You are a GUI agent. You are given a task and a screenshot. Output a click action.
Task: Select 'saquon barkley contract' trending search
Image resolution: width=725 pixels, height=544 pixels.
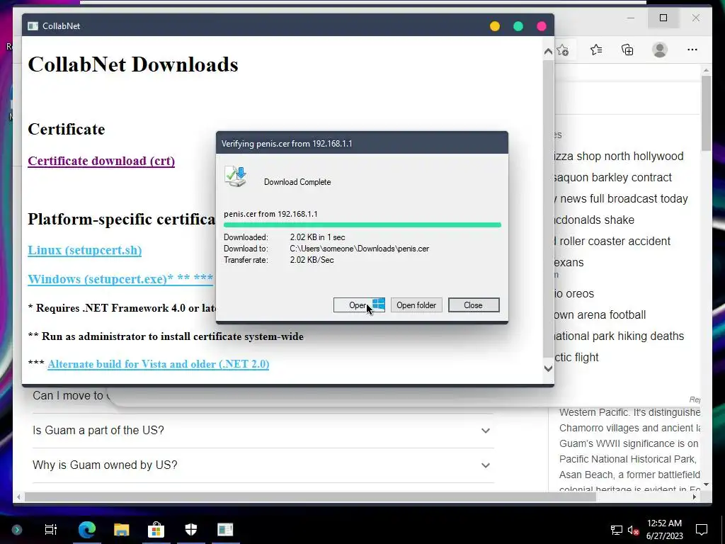(612, 178)
